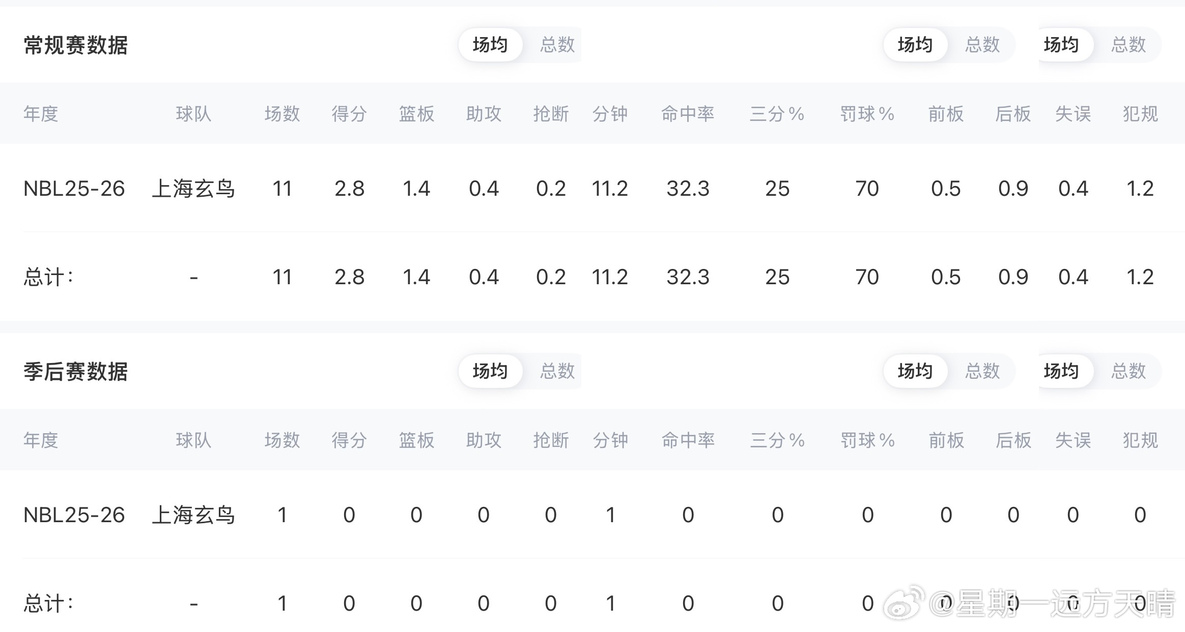
Task: Click 三分% column header in playoff table
Action: tap(777, 440)
